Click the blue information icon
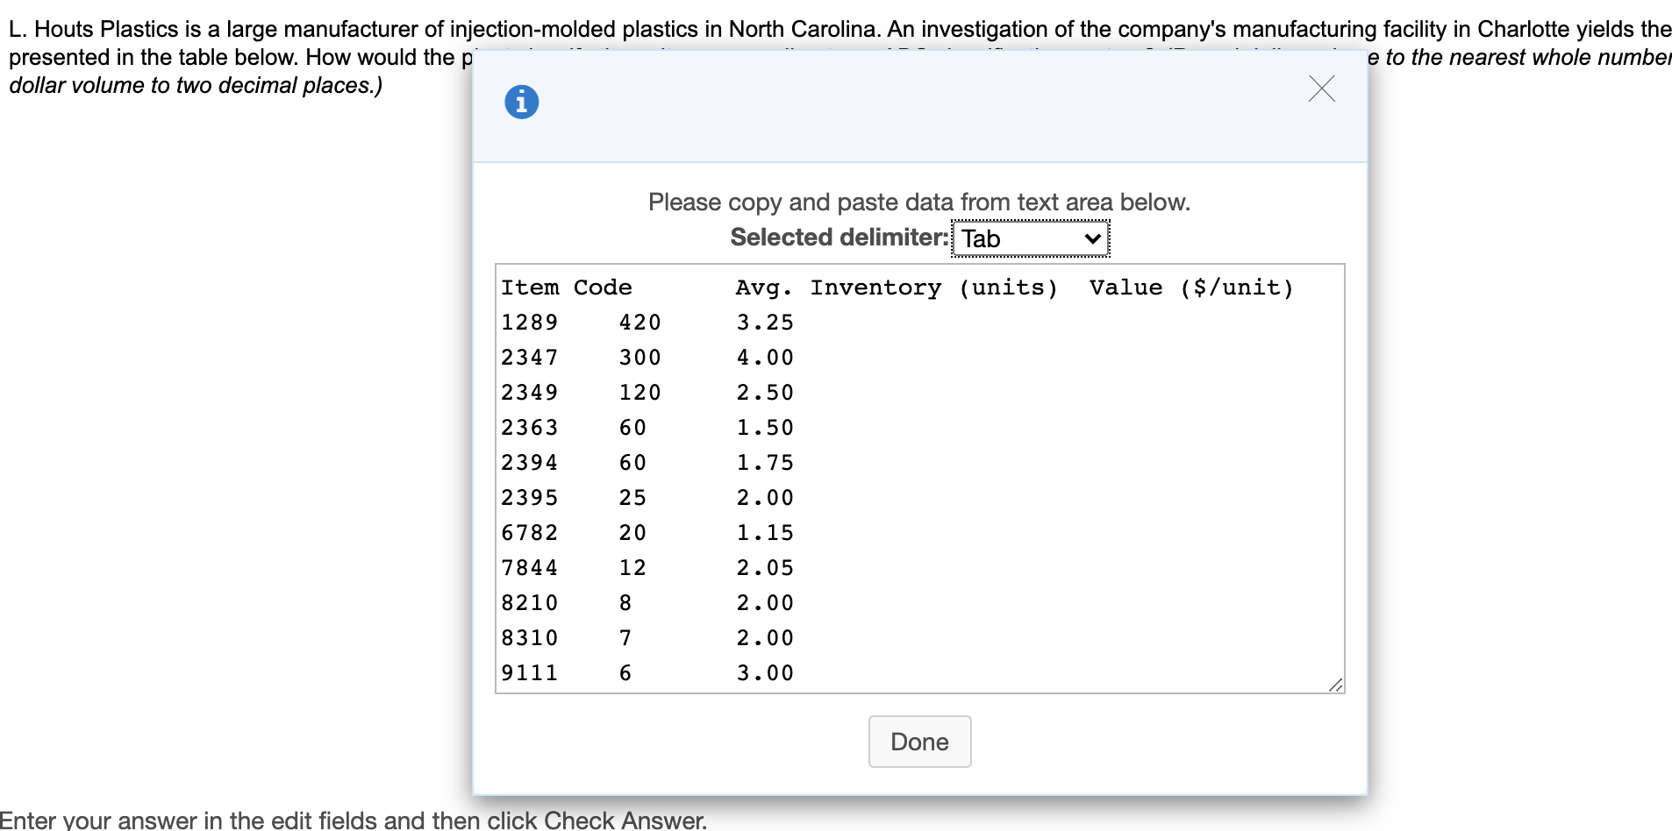 [521, 103]
